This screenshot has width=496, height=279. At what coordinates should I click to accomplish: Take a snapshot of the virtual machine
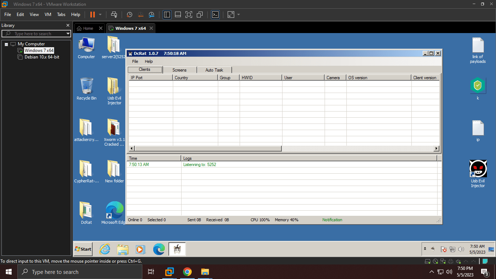coord(129,15)
